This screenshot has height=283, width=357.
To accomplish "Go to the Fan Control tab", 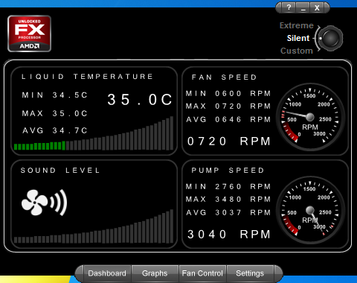I will (x=202, y=273).
